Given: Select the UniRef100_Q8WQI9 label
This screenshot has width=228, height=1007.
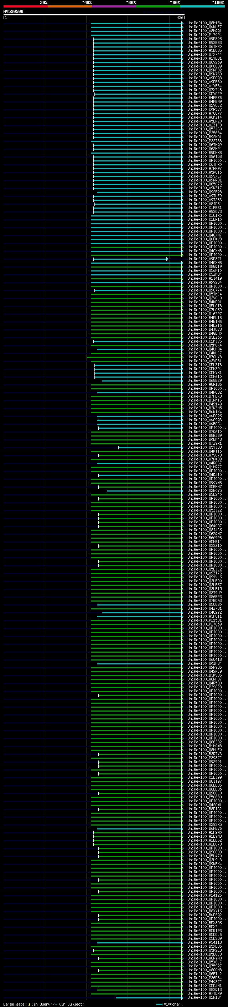Looking at the screenshot, I should coord(204,266).
